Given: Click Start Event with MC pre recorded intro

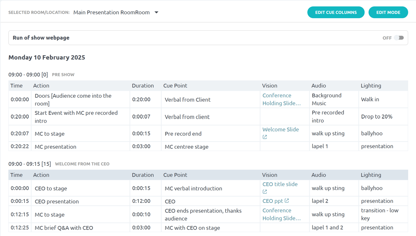Looking at the screenshot, I should 81,117.
